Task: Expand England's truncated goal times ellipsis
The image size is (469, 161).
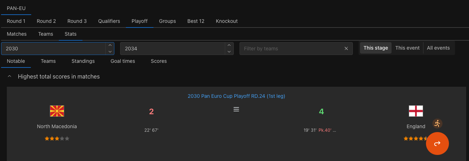Action: 334,130
